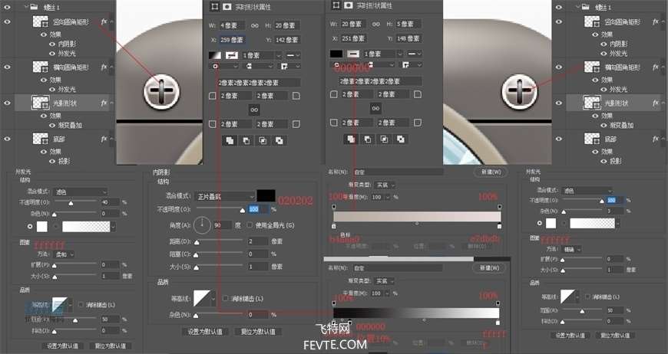The image size is (668, 354).
Task: Hide the 竖向圆角矩形 layer in left layers panel
Action: pos(8,21)
